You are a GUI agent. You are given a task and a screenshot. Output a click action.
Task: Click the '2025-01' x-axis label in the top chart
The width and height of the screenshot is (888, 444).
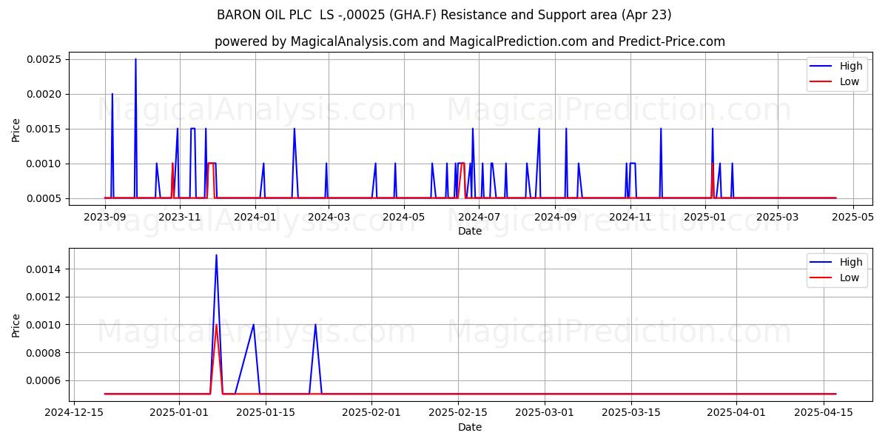coord(705,217)
